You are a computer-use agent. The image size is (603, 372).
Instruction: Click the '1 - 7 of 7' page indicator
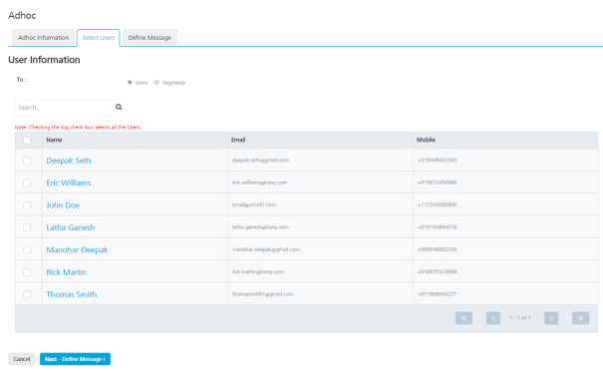tap(520, 318)
